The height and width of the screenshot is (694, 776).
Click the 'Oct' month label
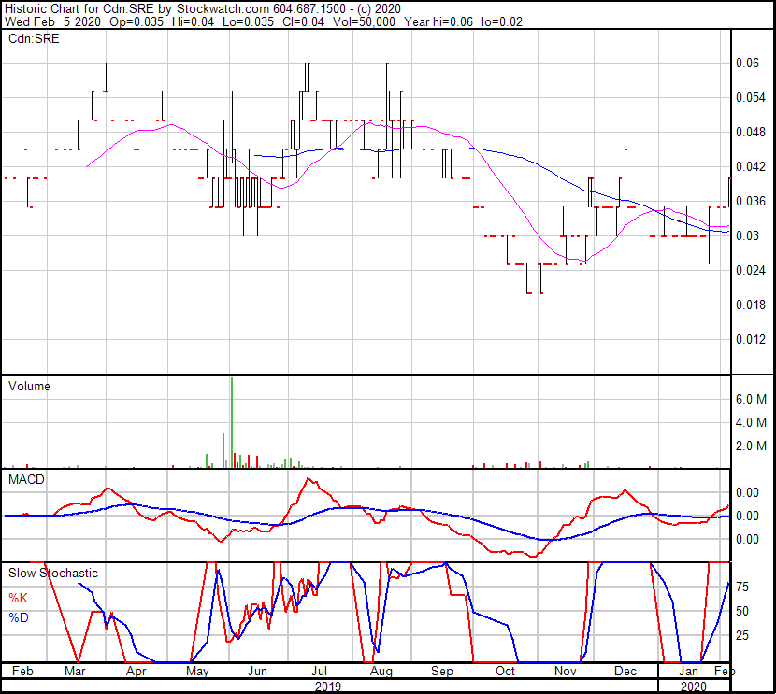[505, 672]
